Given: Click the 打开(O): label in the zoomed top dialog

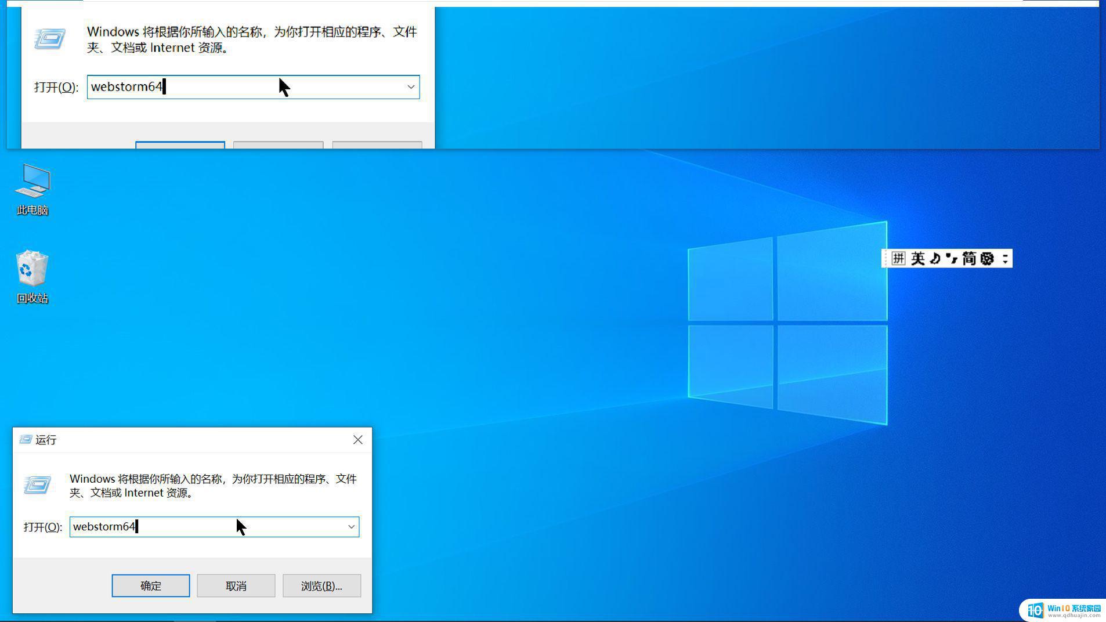Looking at the screenshot, I should (x=56, y=87).
